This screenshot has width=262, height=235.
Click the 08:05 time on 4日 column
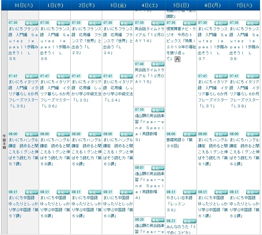click(139, 168)
